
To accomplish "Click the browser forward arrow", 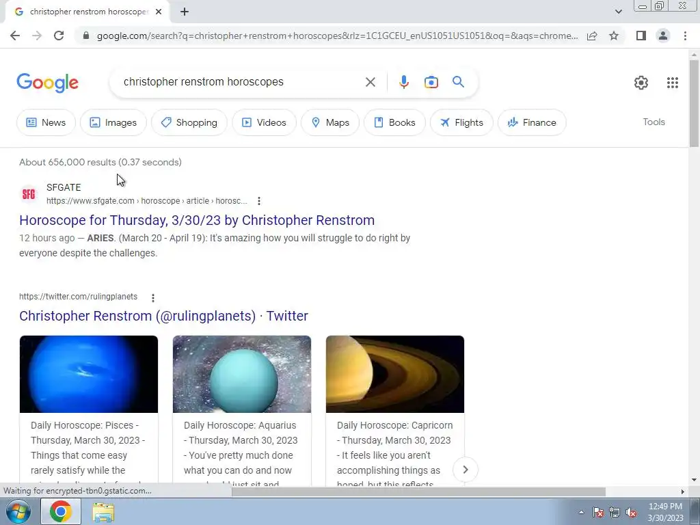I will 37,36.
